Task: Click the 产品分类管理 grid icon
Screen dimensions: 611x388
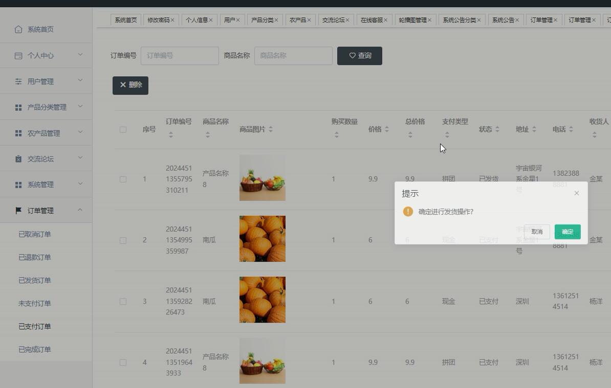Action: pos(18,107)
